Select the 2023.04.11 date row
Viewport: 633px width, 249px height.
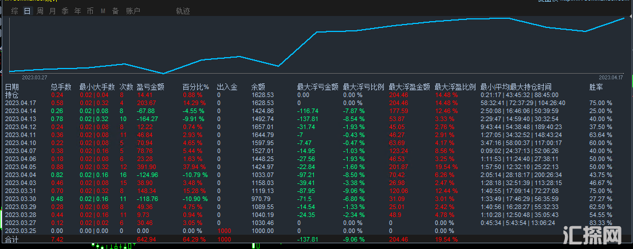pyautogui.click(x=21, y=135)
